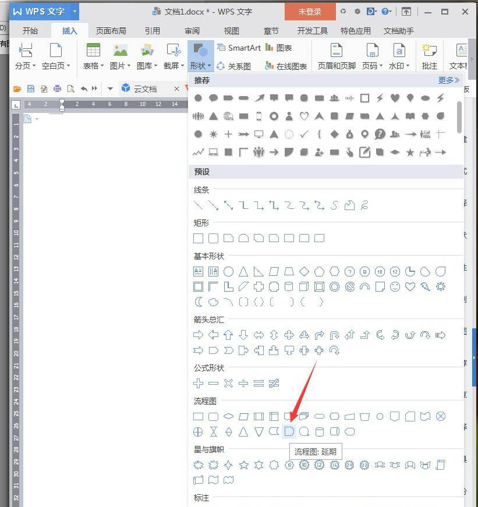The width and height of the screenshot is (478, 507).
Task: Open the help question mark dropdown
Action: [x=387, y=12]
